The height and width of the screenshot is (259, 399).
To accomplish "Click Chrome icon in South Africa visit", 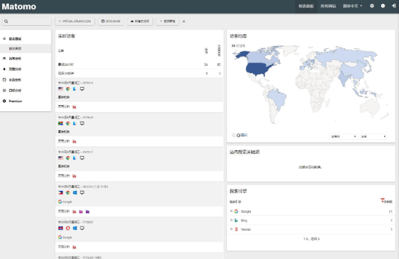I will tap(68, 123).
